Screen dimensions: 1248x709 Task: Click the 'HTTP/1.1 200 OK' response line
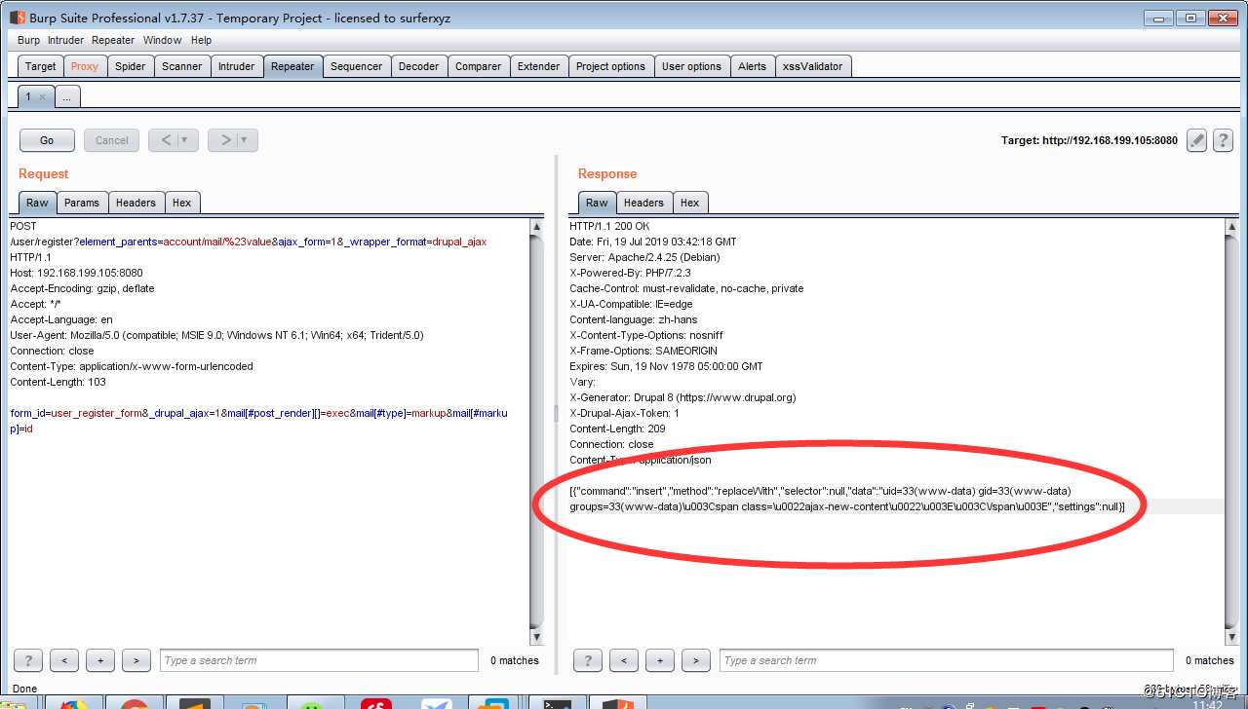point(609,226)
